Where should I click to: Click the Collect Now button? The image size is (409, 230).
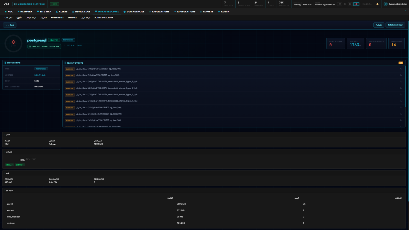395,25
